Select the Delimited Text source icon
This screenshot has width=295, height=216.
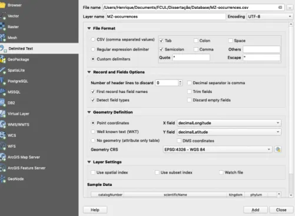point(3,48)
